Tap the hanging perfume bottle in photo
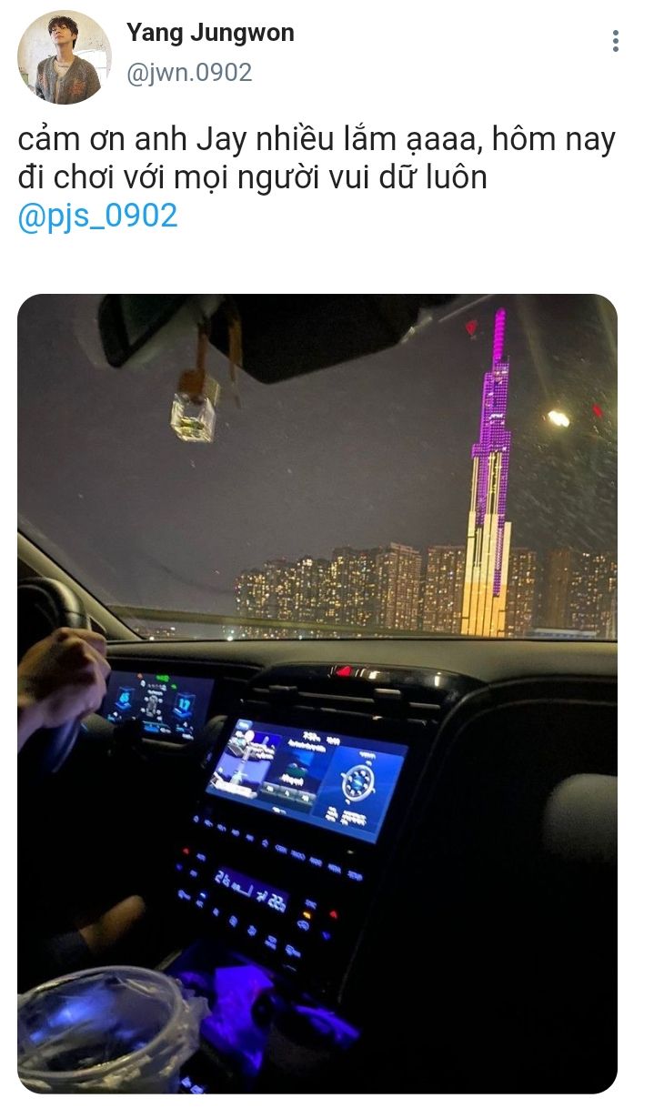Screen dimensions: 654x1108 (x=194, y=411)
